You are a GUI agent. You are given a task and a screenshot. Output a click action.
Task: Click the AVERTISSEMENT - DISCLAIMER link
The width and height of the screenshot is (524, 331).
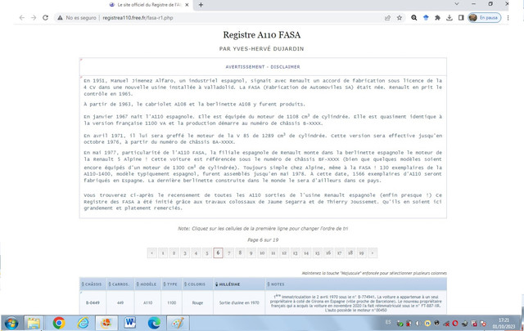263,67
